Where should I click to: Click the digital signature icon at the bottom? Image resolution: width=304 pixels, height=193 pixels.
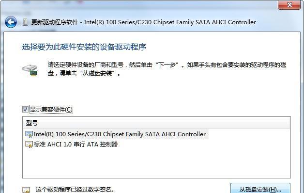[26, 190]
